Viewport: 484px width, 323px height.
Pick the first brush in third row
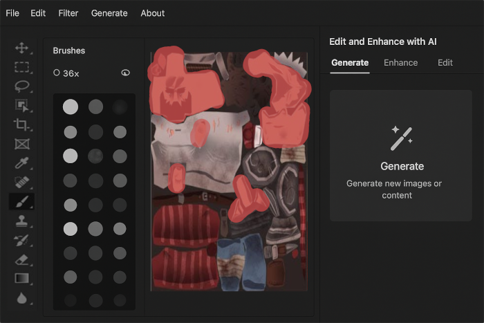[71, 156]
